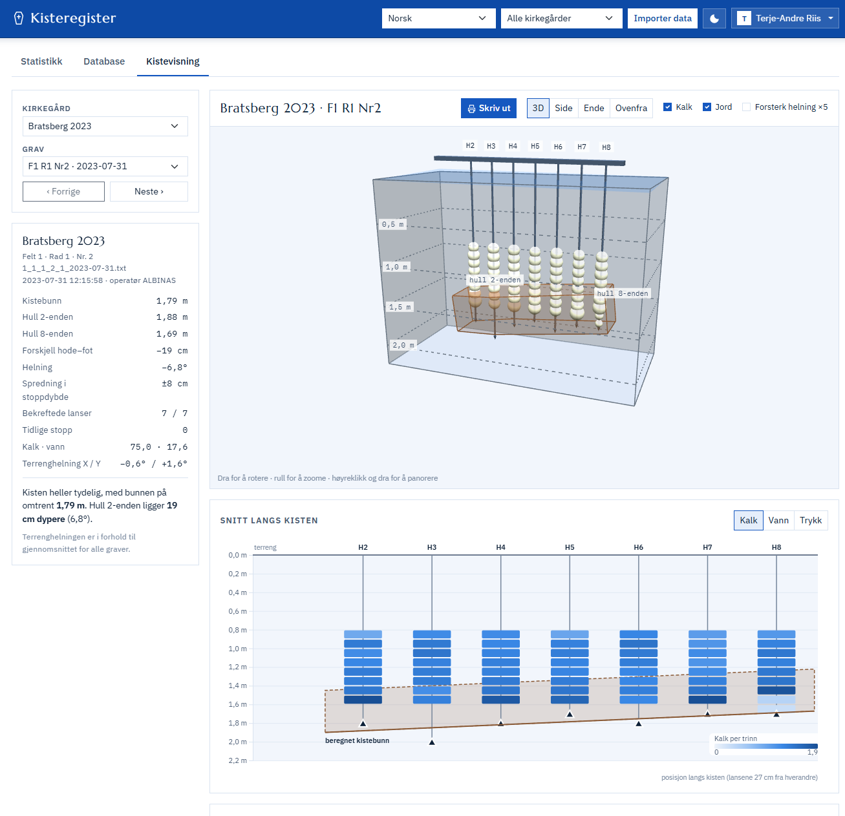
Task: Enable the Kalk checkbox
Action: coord(668,107)
